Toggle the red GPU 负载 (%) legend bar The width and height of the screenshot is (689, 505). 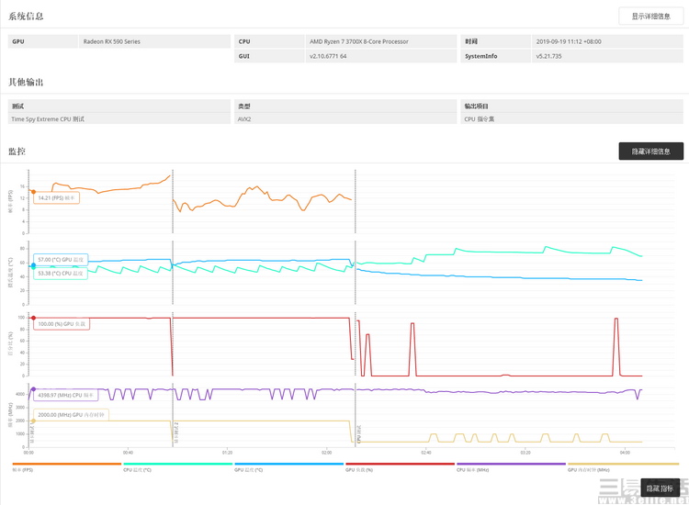pyautogui.click(x=400, y=464)
